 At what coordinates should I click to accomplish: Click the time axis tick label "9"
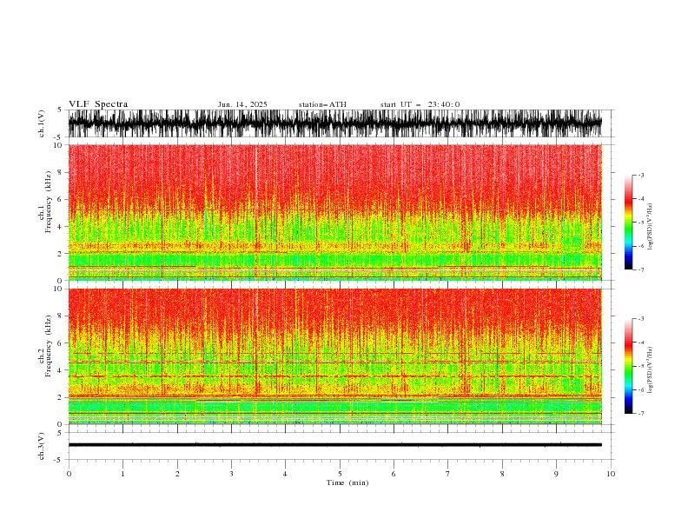click(556, 474)
